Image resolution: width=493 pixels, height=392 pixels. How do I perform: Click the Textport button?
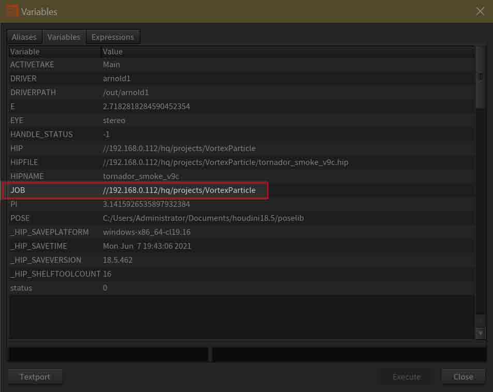[35, 376]
